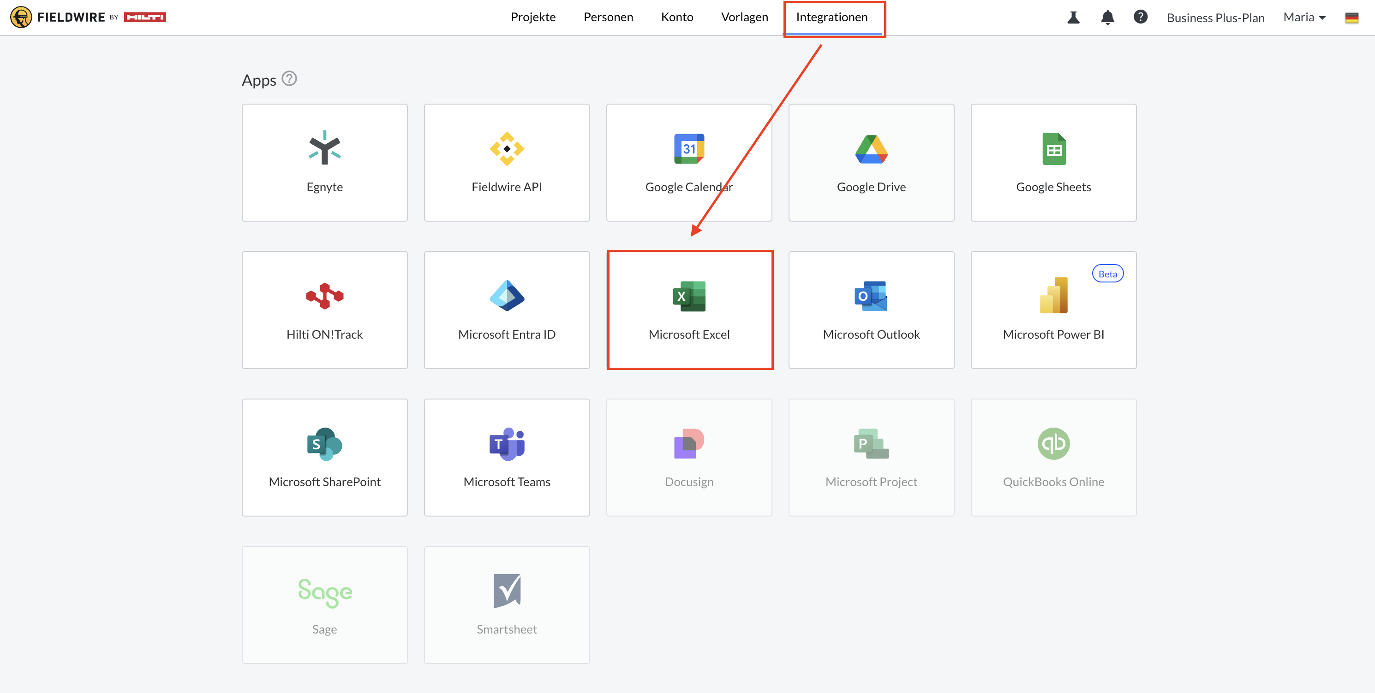1375x693 pixels.
Task: Click the Microsoft Project label
Action: pos(871,482)
